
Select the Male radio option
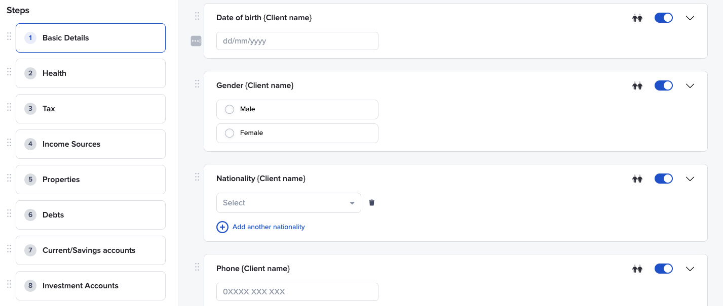coord(230,109)
